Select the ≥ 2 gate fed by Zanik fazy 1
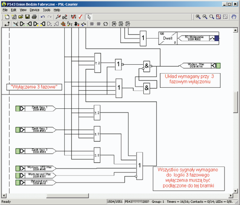 pyautogui.click(x=97, y=113)
